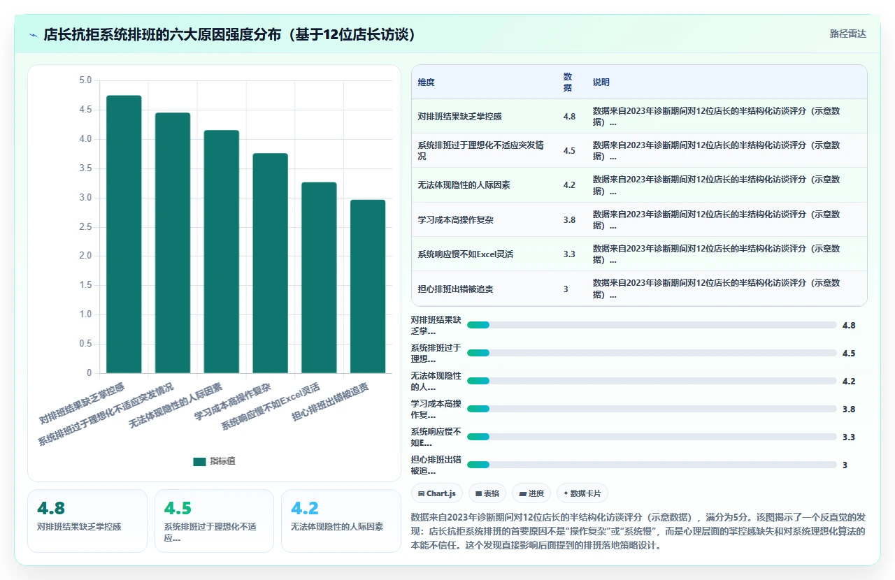Click the tallest bar in the chart

coord(124,234)
